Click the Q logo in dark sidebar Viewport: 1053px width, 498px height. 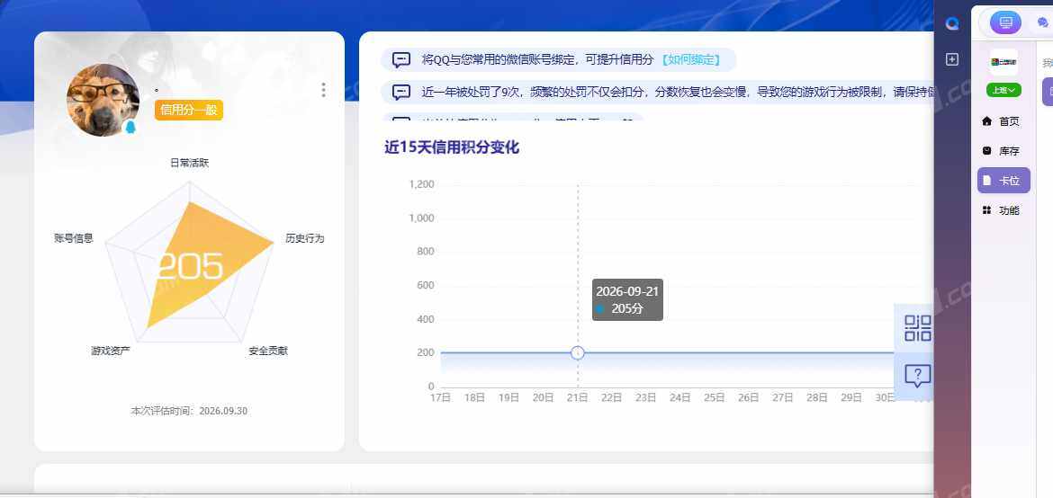[952, 23]
